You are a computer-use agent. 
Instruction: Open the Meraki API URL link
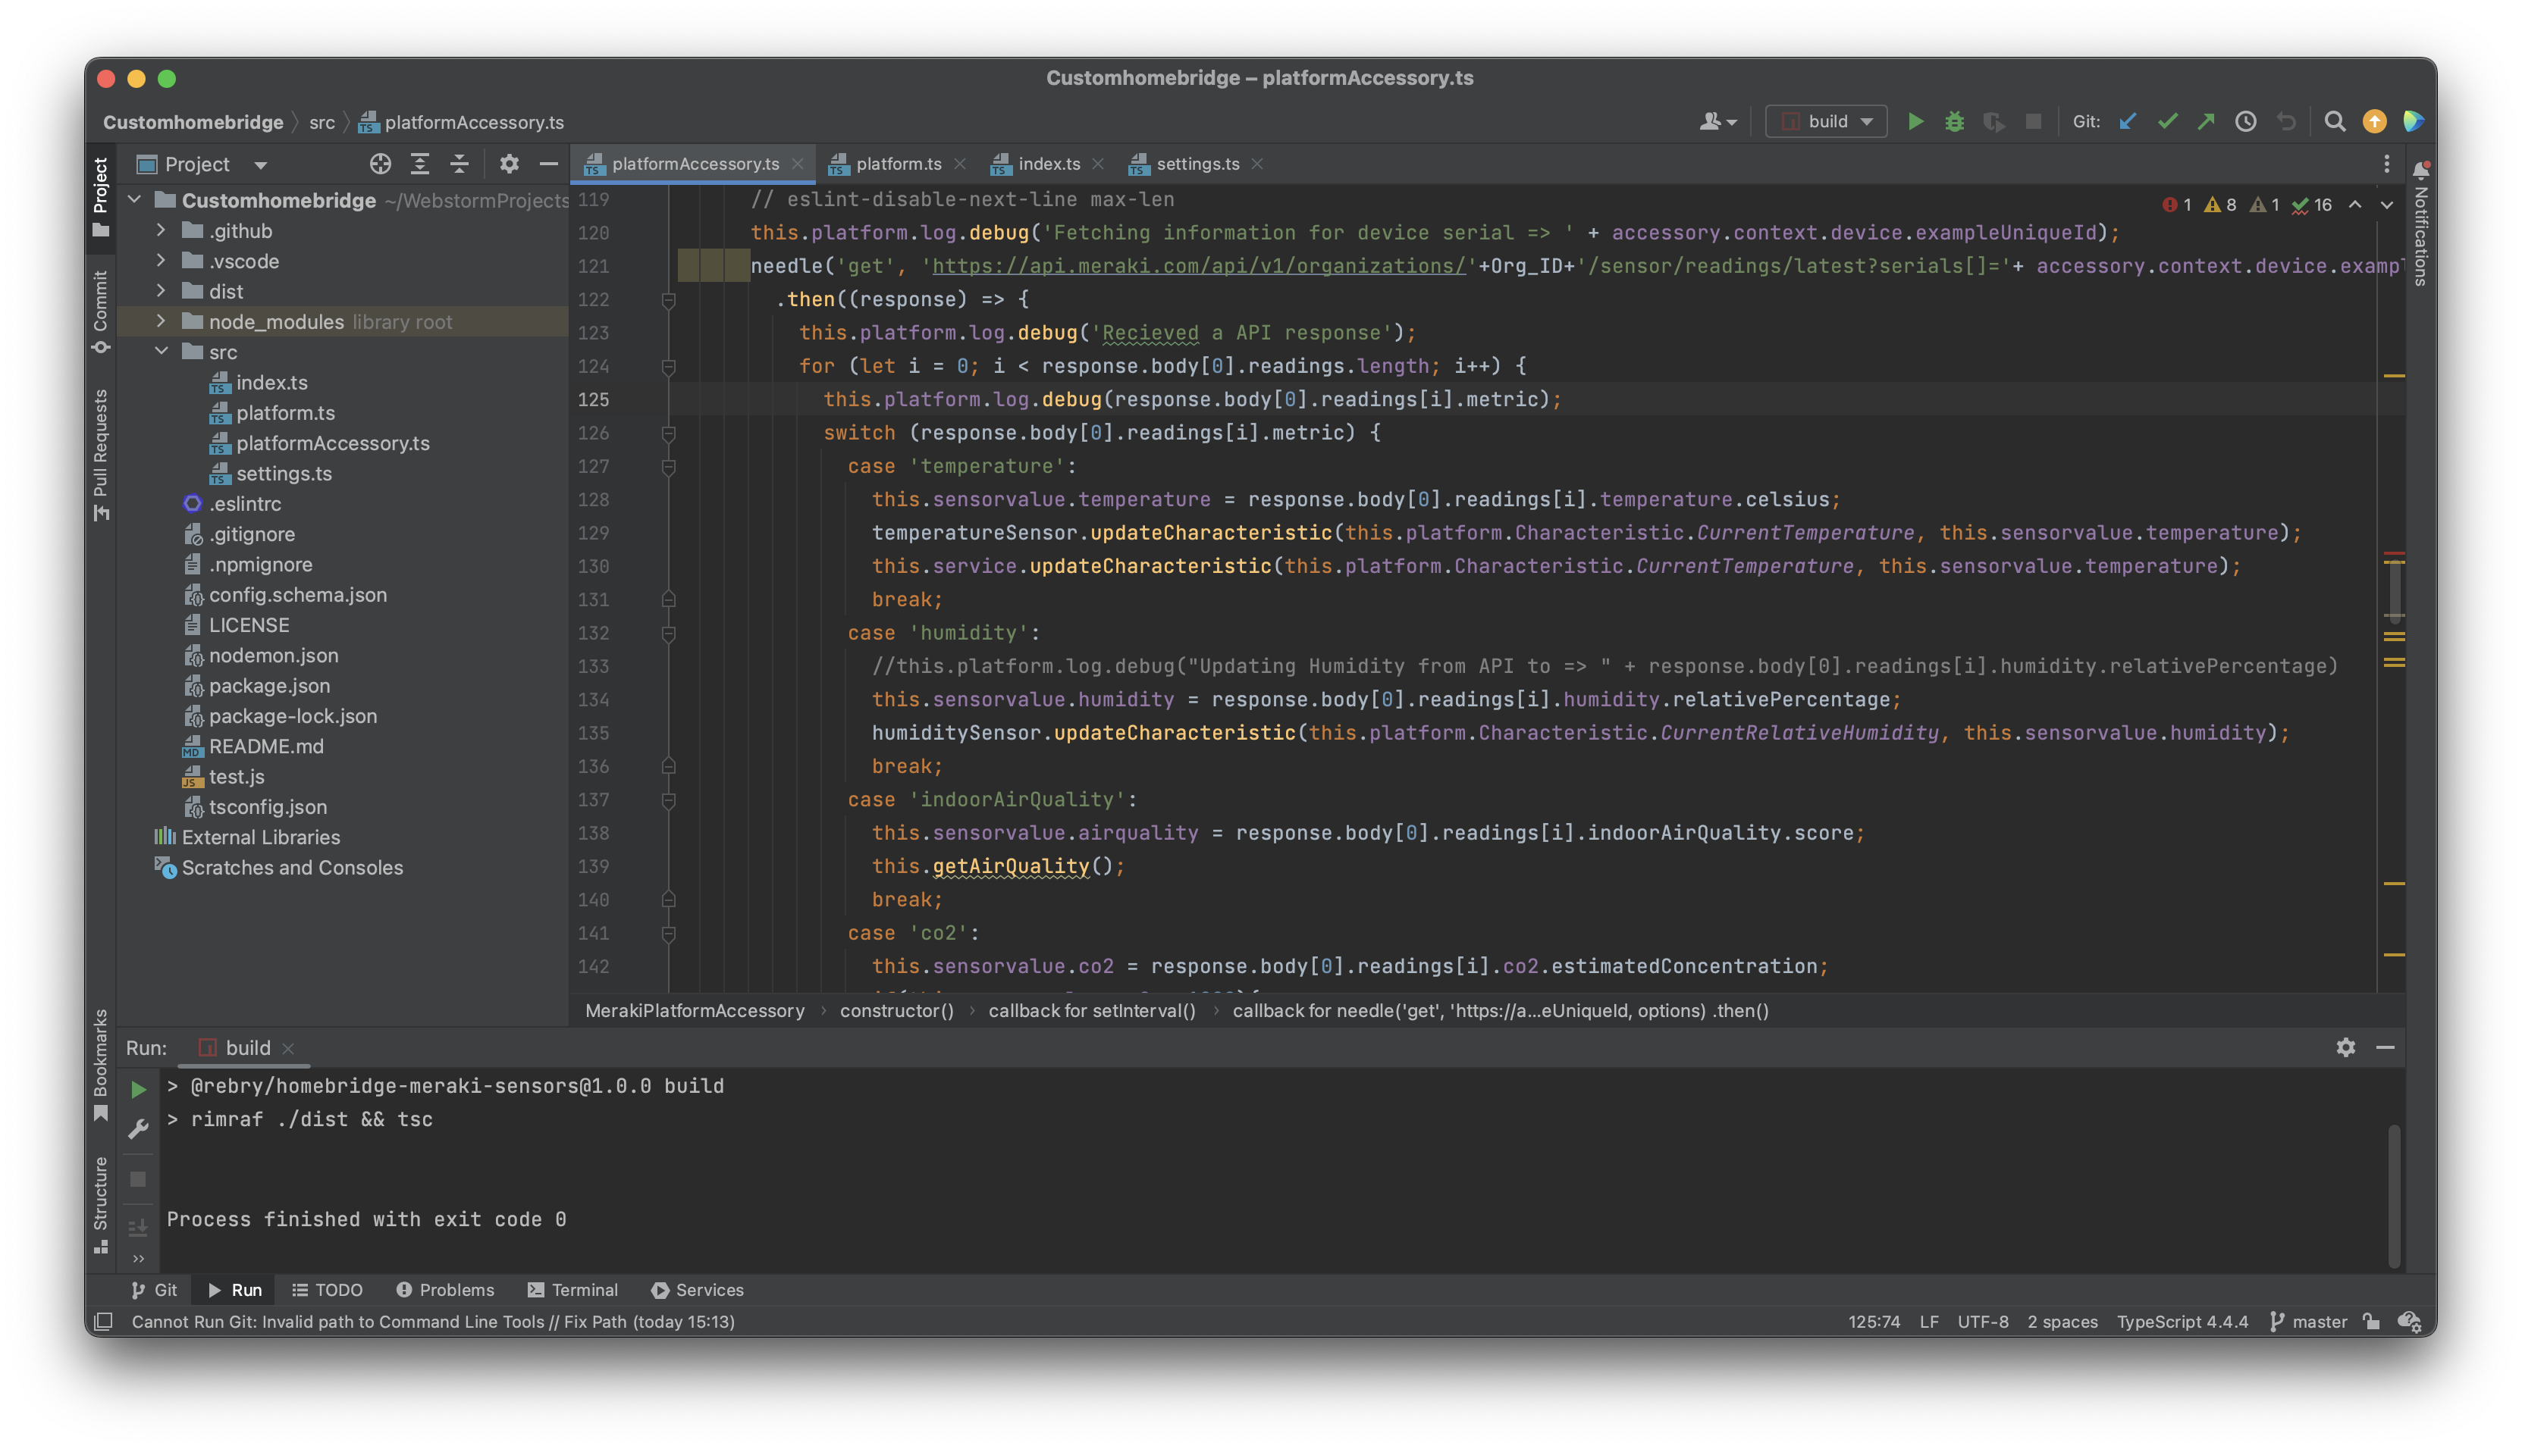1198,266
